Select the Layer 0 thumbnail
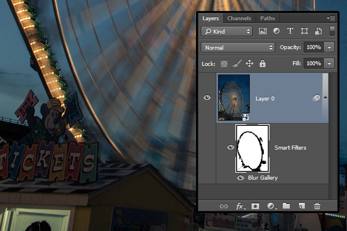 pos(234,98)
